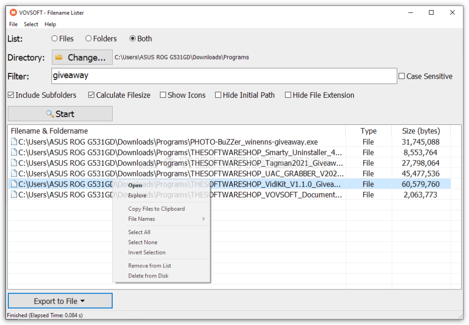Choose Explore from the context menu
This screenshot has height=325, width=469.
click(x=137, y=196)
